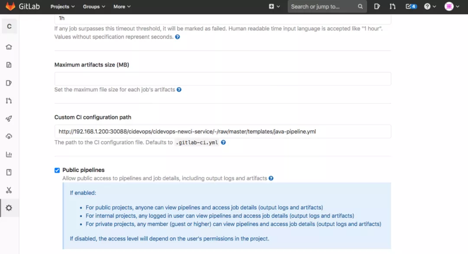Open Project overview home icon in sidebar
This screenshot has height=254, width=468.
pyautogui.click(x=9, y=47)
